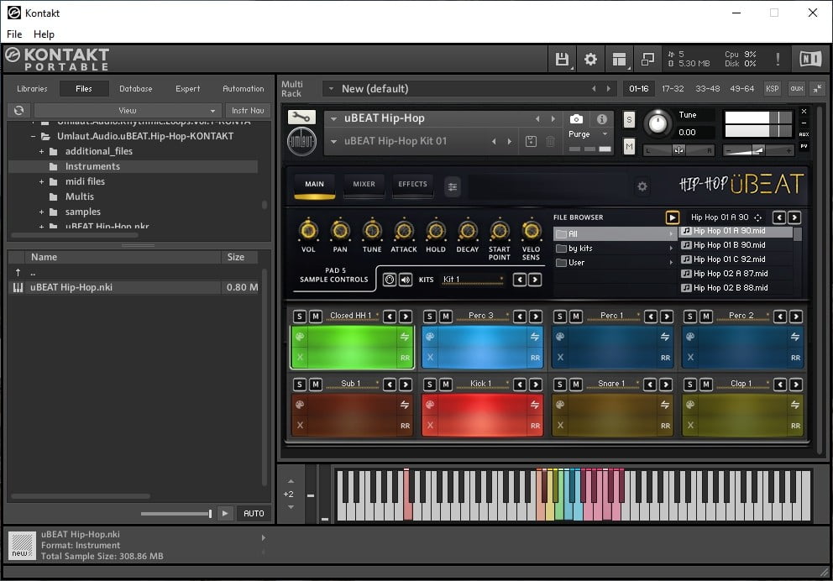Viewport: 833px width, 581px height.
Task: Click the camera snapshot icon
Action: pyautogui.click(x=576, y=119)
